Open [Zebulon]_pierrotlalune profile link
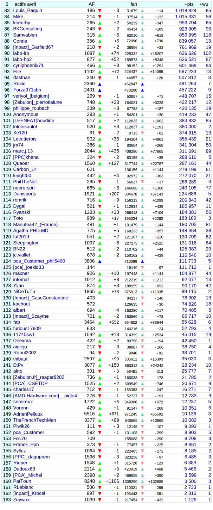The height and width of the screenshot is (510, 213). 37,102
